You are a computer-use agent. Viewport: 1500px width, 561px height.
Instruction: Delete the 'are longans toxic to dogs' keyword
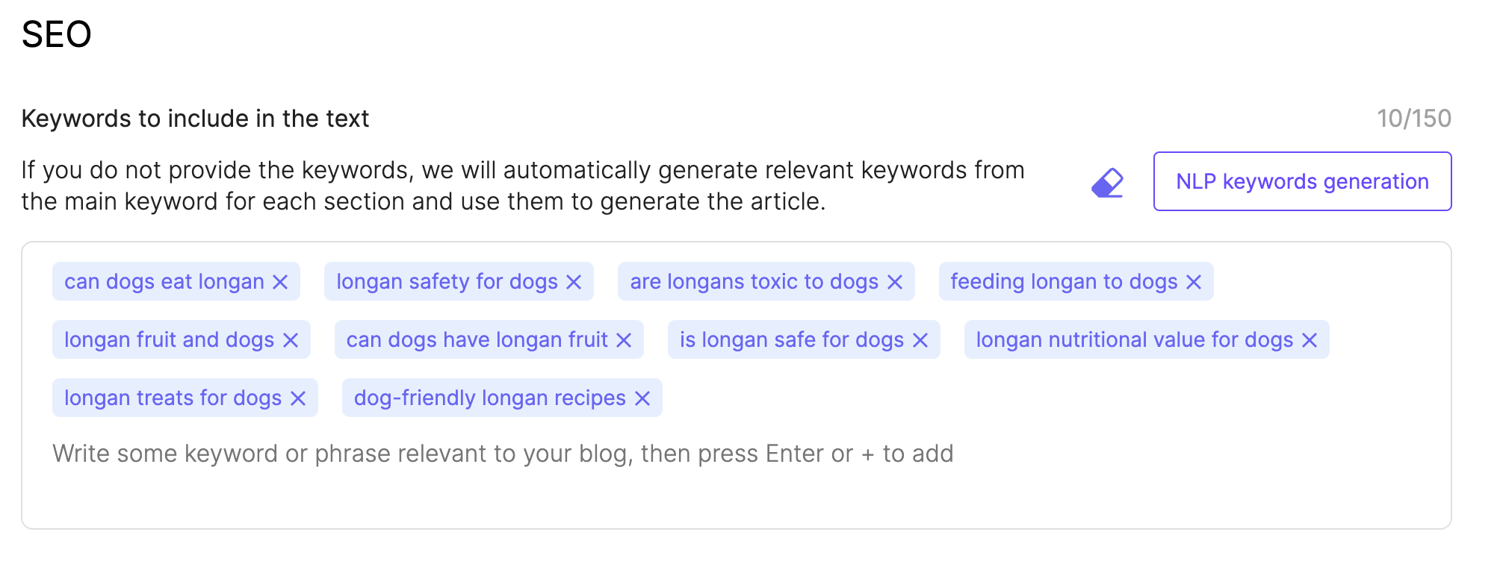[895, 282]
